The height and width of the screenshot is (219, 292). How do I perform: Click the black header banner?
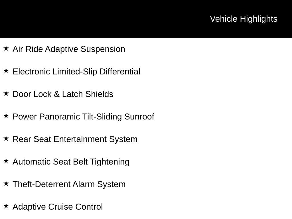point(146,19)
